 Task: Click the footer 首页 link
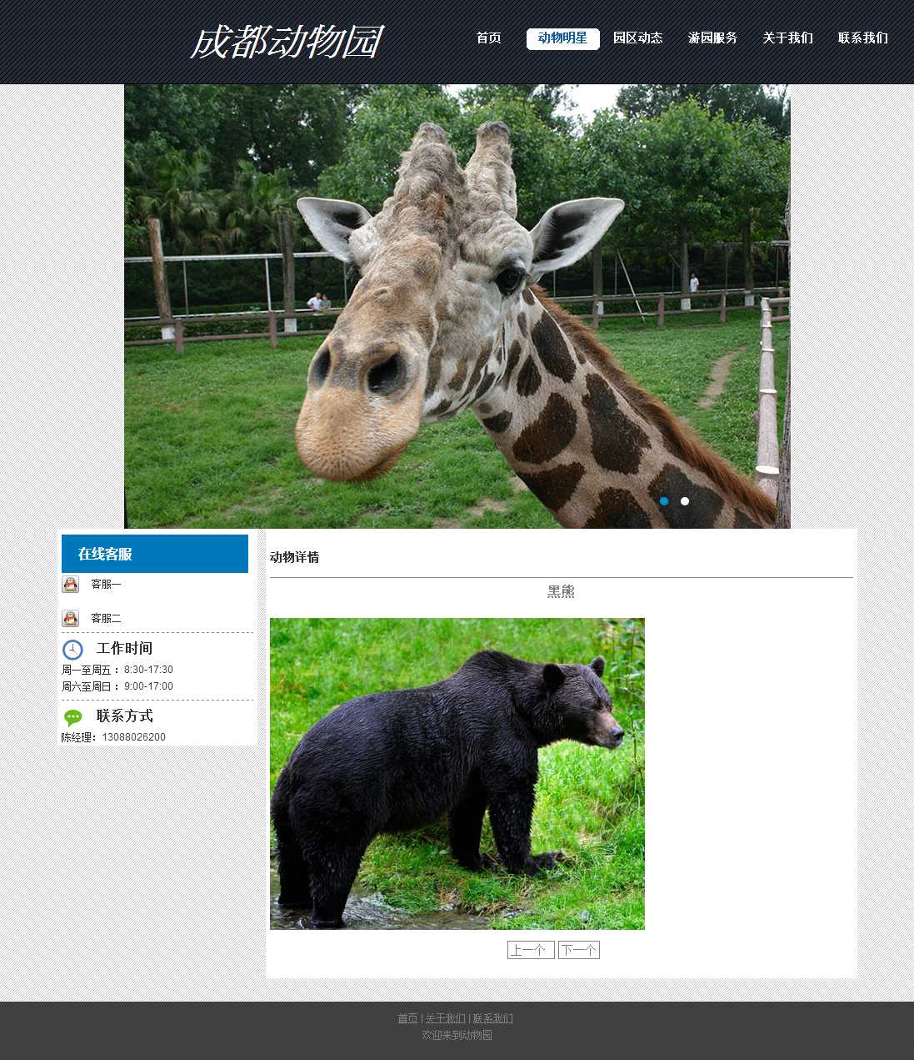(x=407, y=1018)
